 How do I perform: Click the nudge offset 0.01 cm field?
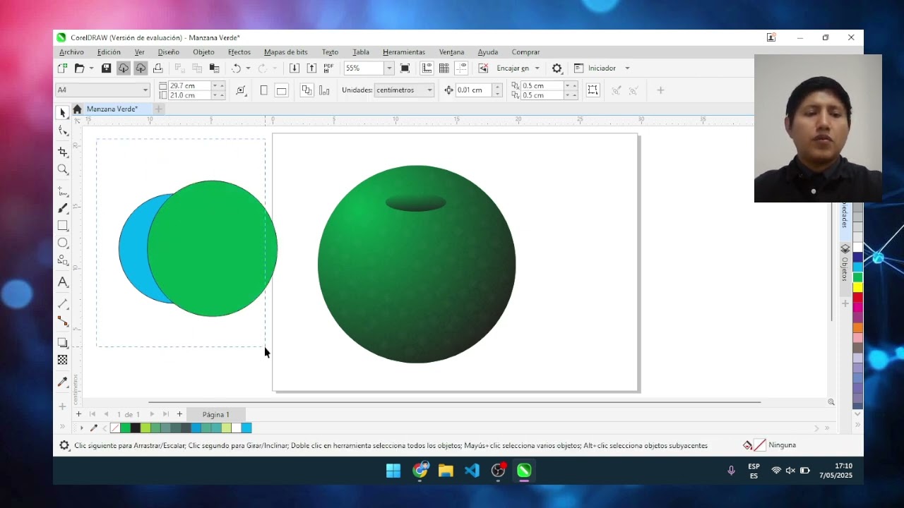tap(473, 90)
